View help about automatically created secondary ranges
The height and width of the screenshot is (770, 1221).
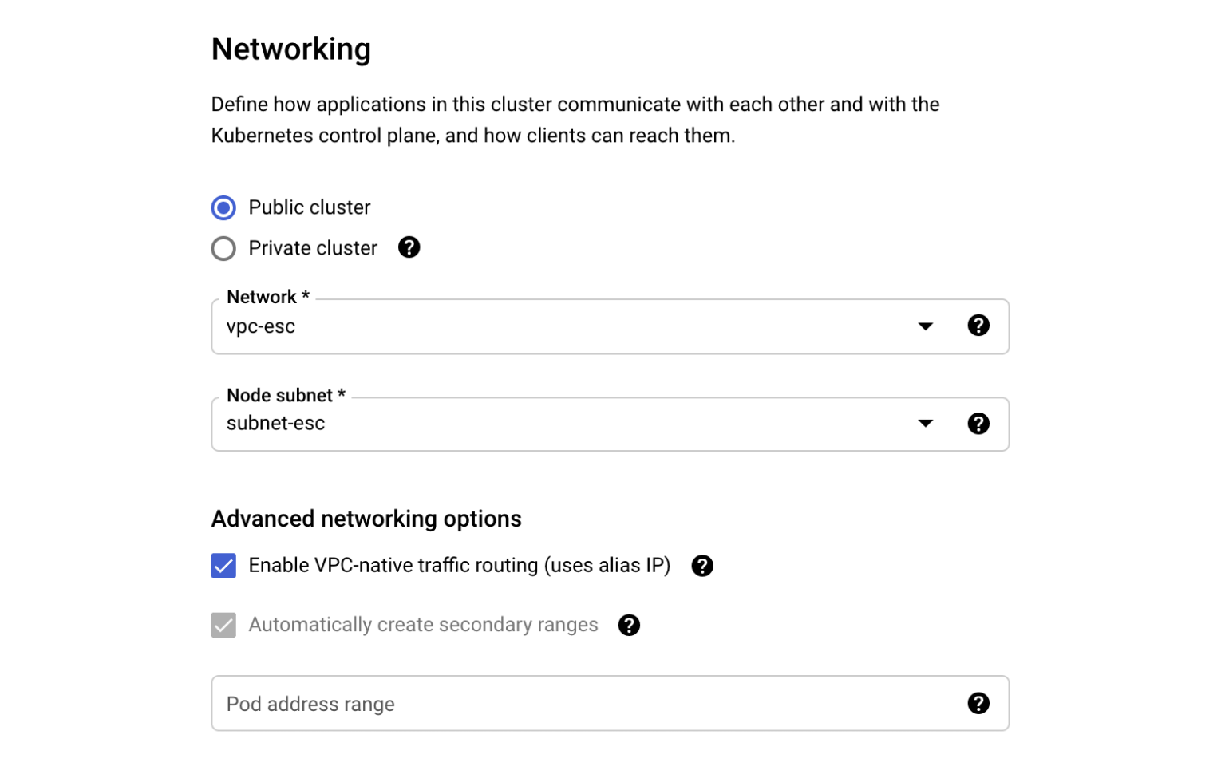click(x=629, y=625)
